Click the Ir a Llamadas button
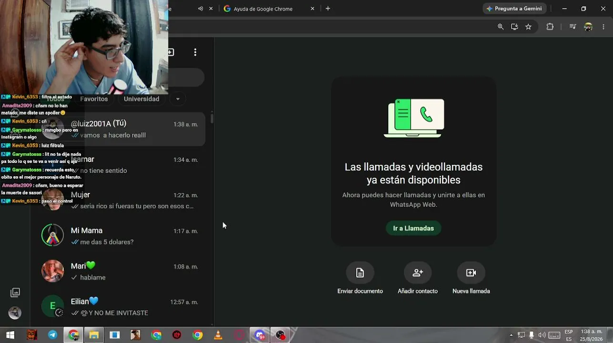 (413, 228)
